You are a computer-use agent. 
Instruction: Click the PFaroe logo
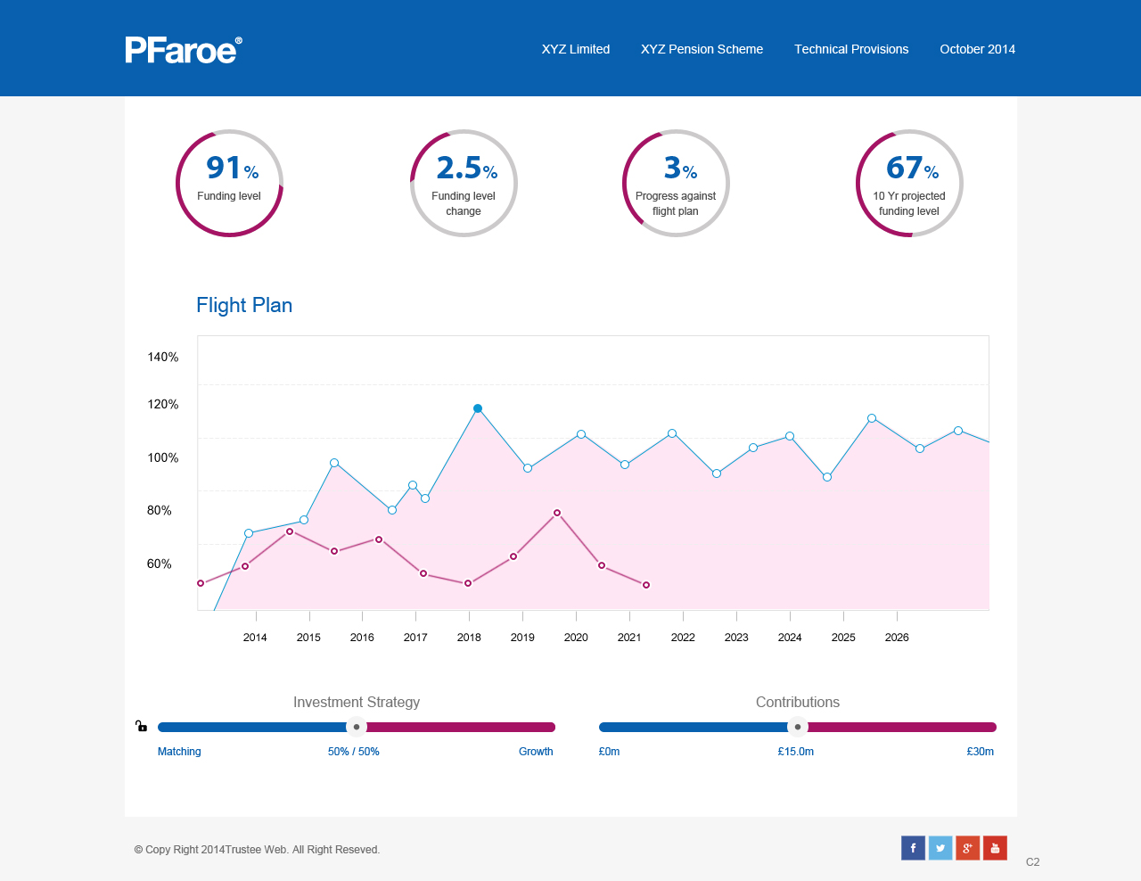pos(183,50)
